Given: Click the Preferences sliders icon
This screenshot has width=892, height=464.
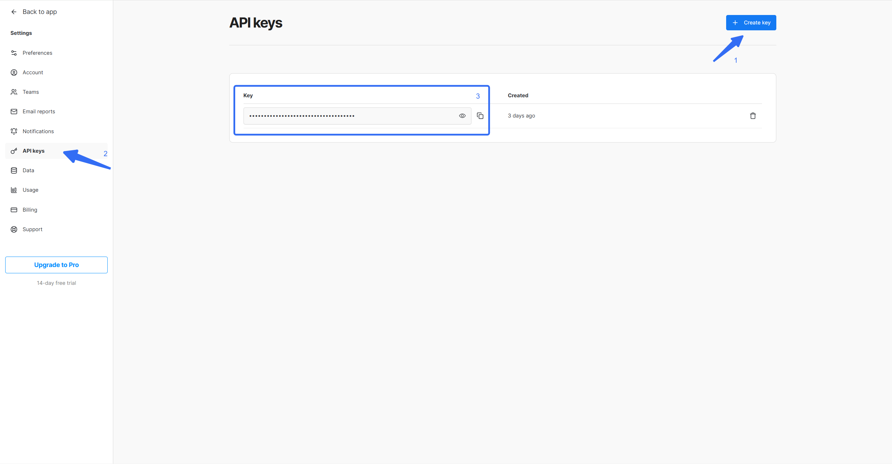Looking at the screenshot, I should click(x=14, y=53).
